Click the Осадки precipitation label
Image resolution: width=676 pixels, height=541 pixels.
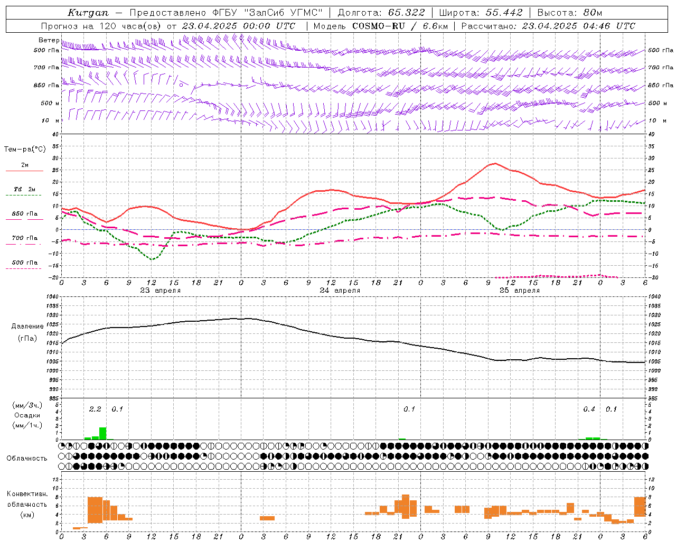(x=27, y=415)
